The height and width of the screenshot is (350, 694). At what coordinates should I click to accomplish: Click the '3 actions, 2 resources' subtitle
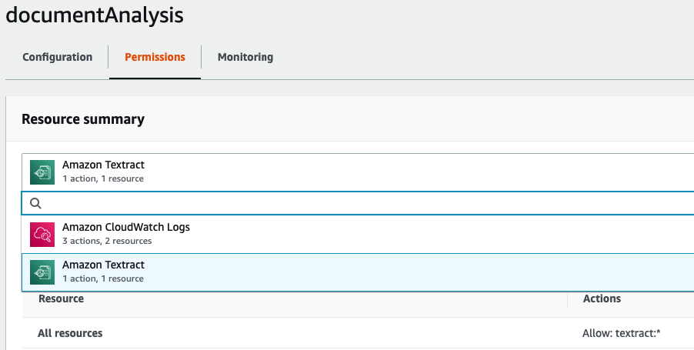(x=107, y=241)
